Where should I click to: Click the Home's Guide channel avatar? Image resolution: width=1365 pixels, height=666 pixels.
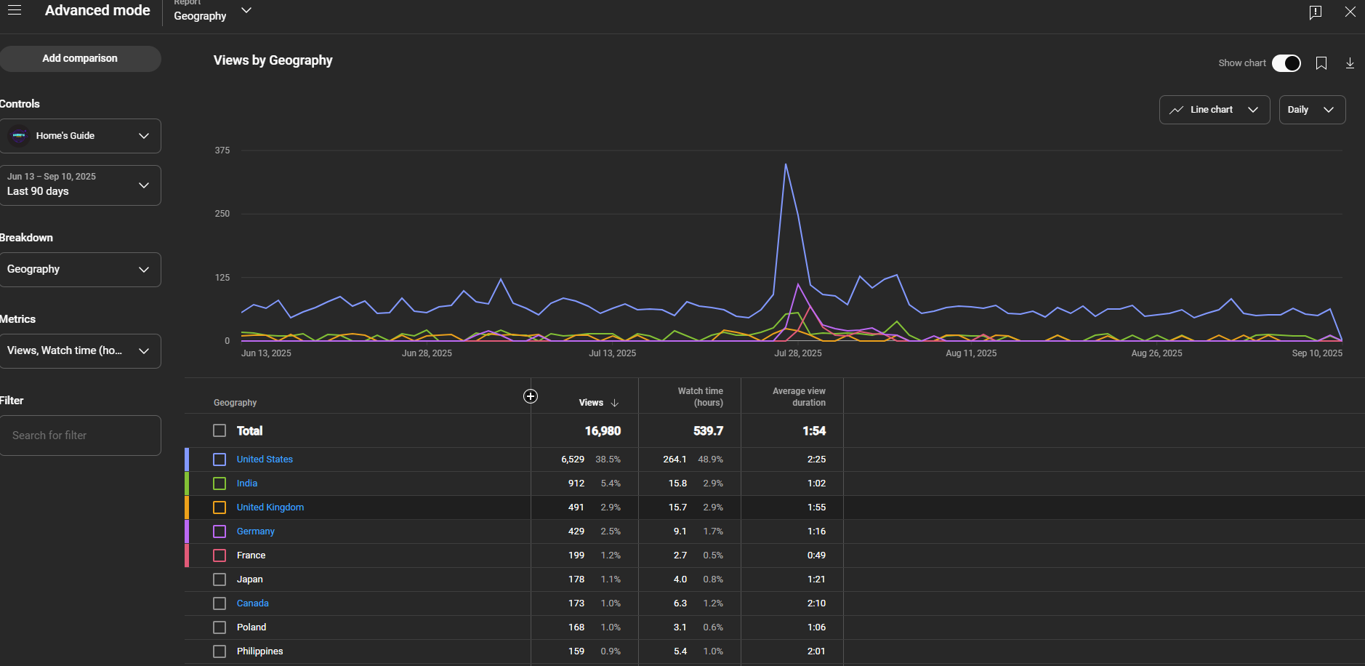pyautogui.click(x=19, y=136)
